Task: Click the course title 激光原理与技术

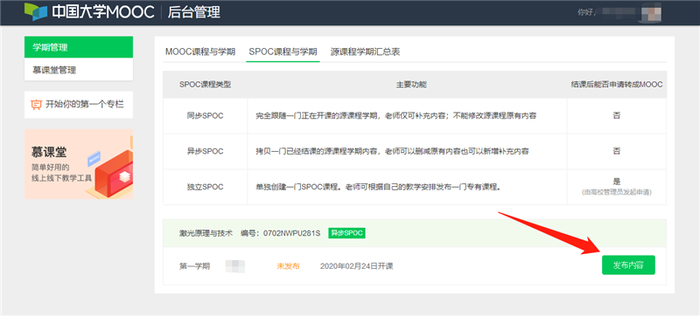Action: [x=206, y=233]
